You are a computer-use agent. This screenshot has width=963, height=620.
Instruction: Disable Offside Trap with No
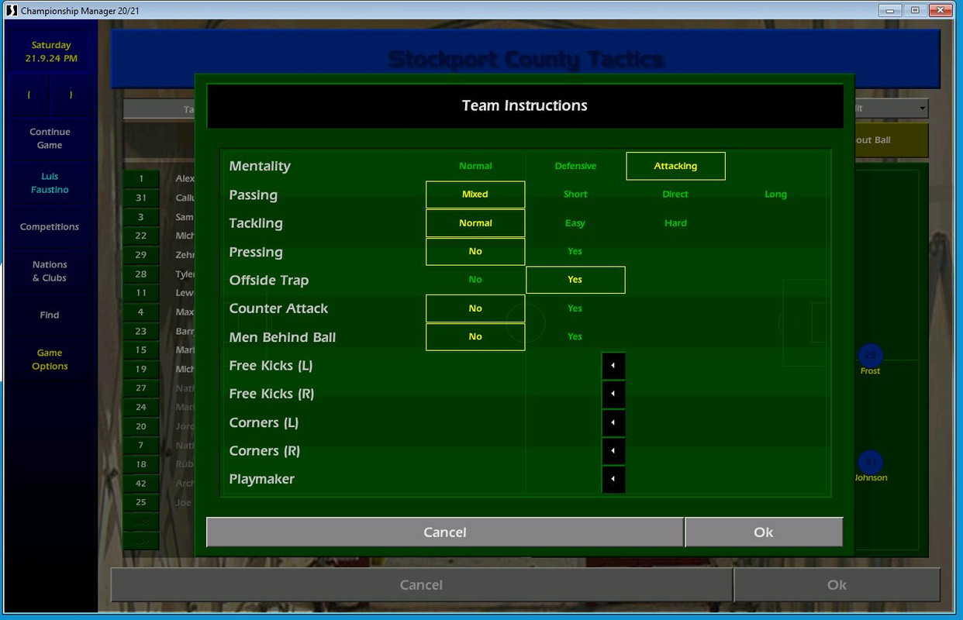coord(475,280)
